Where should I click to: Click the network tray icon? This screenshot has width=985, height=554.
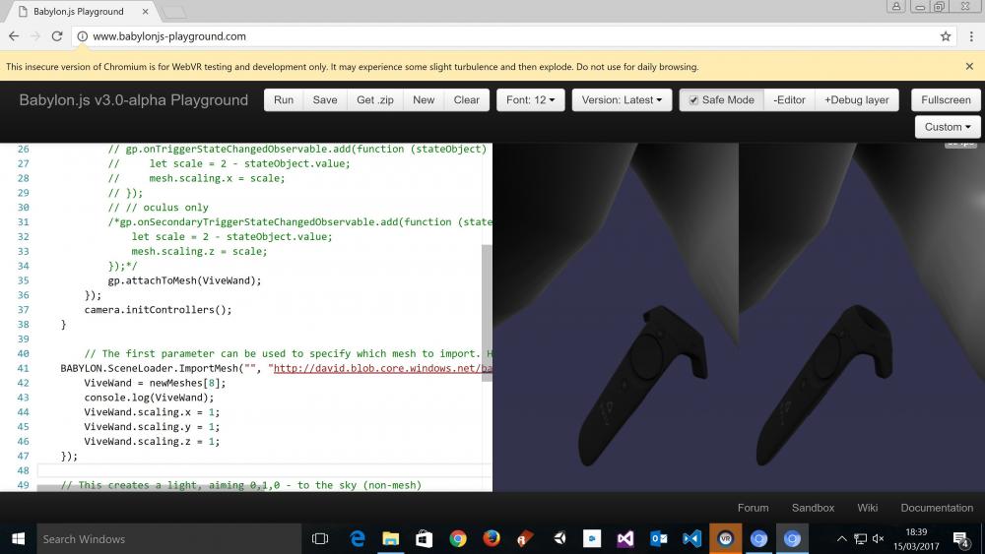click(x=860, y=539)
